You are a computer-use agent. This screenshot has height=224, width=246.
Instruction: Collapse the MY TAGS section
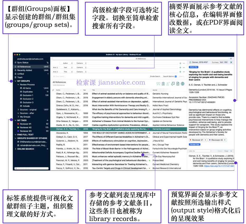(16, 120)
